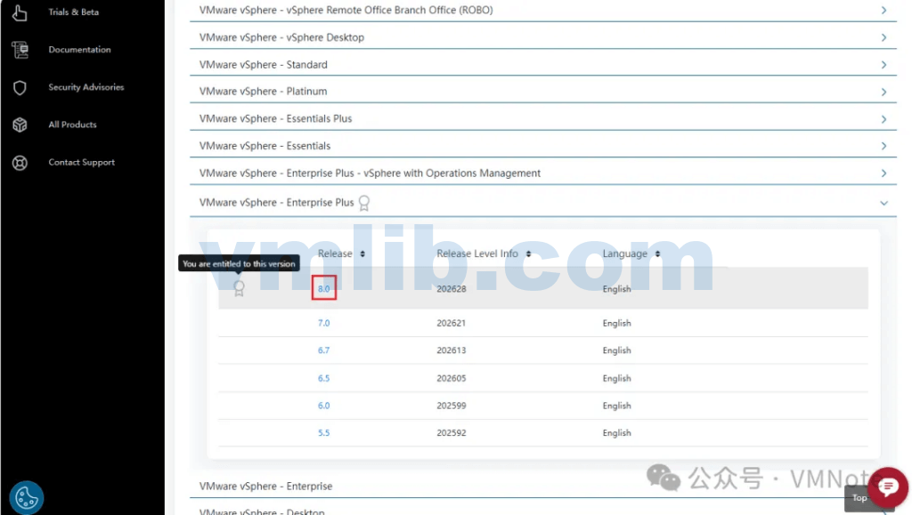Click entitlement ribbon icon in 8.0 row

point(239,288)
